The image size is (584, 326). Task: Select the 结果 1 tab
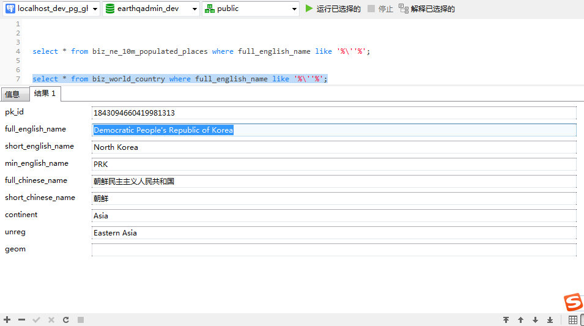pyautogui.click(x=45, y=94)
